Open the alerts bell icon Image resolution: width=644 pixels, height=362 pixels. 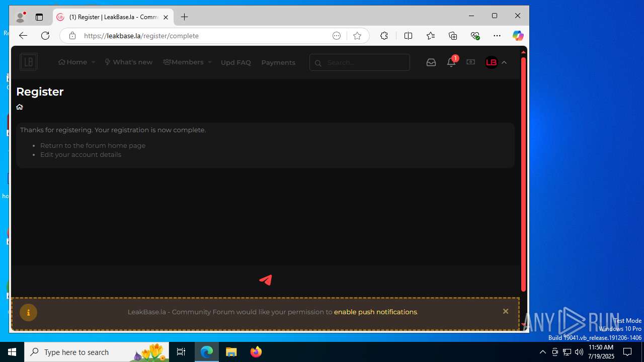pyautogui.click(x=451, y=62)
